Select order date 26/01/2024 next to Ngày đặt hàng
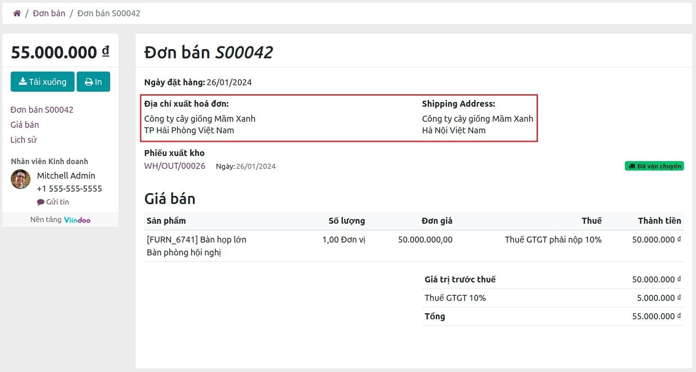696x372 pixels. point(229,82)
